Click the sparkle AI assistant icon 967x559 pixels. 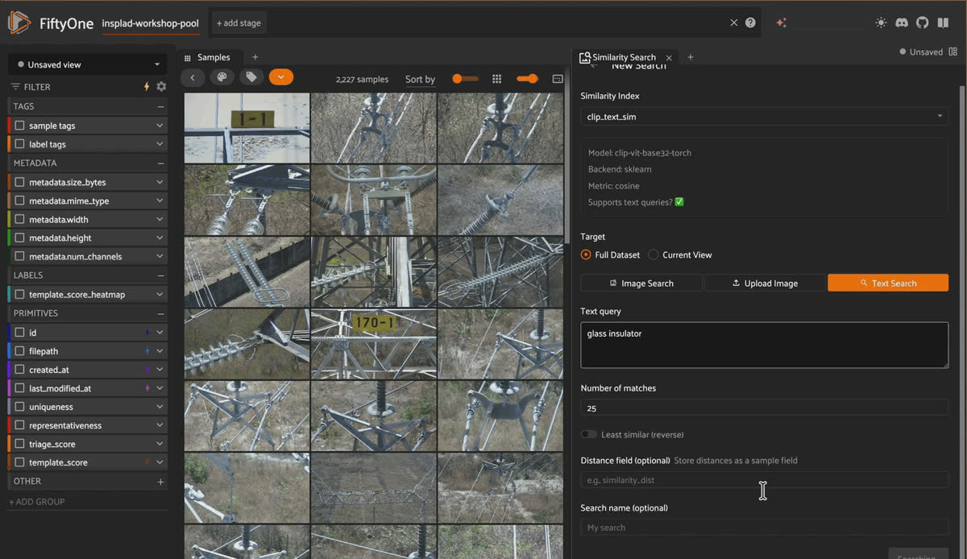point(781,23)
